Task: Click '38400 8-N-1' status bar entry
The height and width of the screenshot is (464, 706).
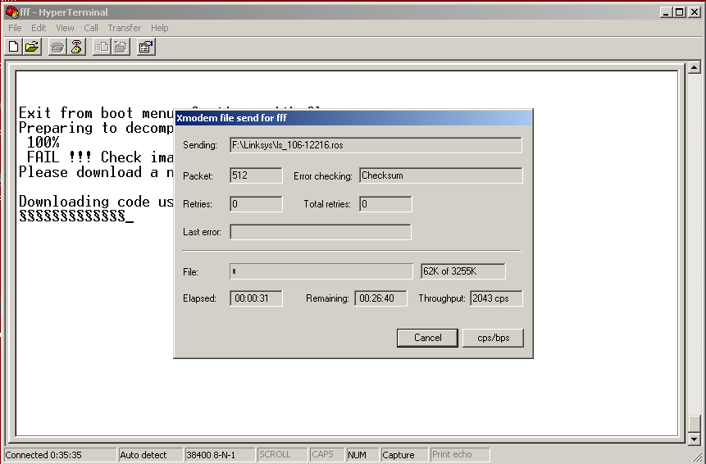Action: coord(219,455)
